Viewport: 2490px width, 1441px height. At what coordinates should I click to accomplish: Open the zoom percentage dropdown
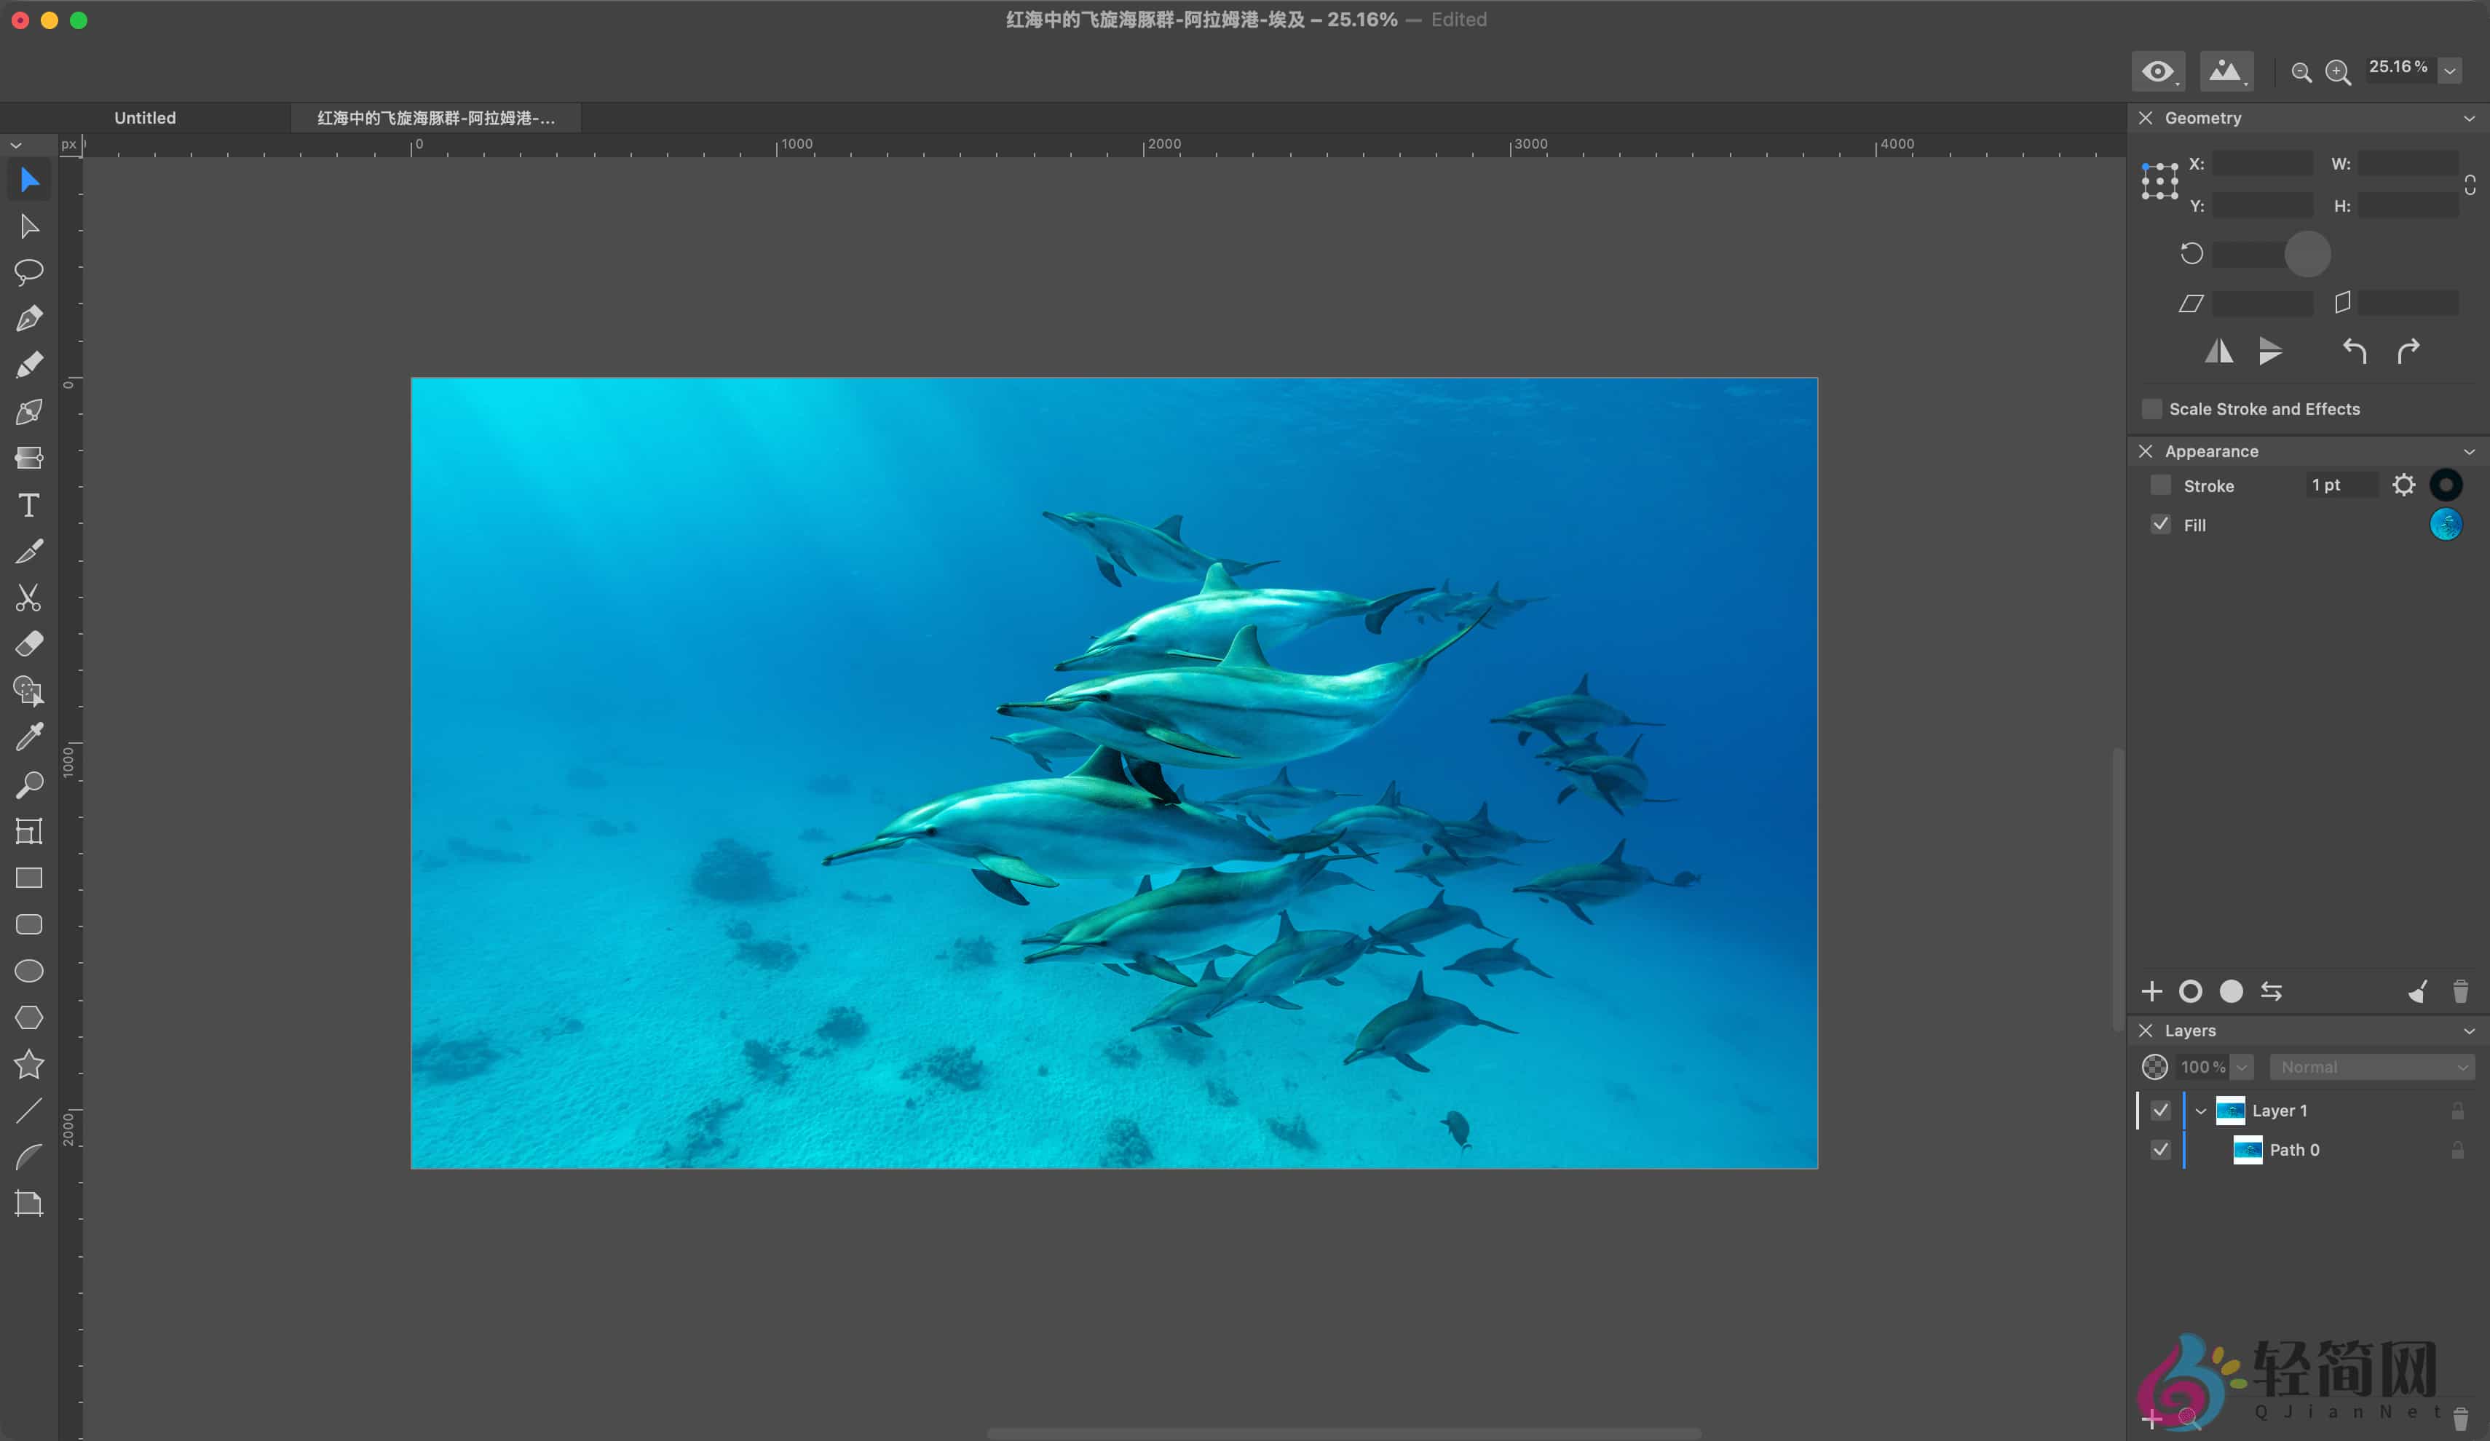[x=2451, y=71]
